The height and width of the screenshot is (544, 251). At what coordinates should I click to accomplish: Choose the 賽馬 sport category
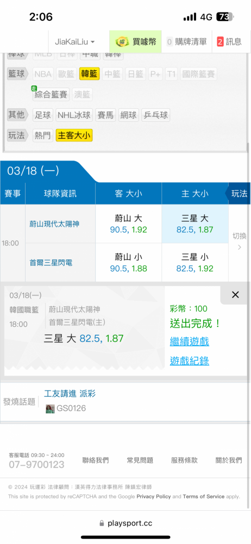(105, 115)
